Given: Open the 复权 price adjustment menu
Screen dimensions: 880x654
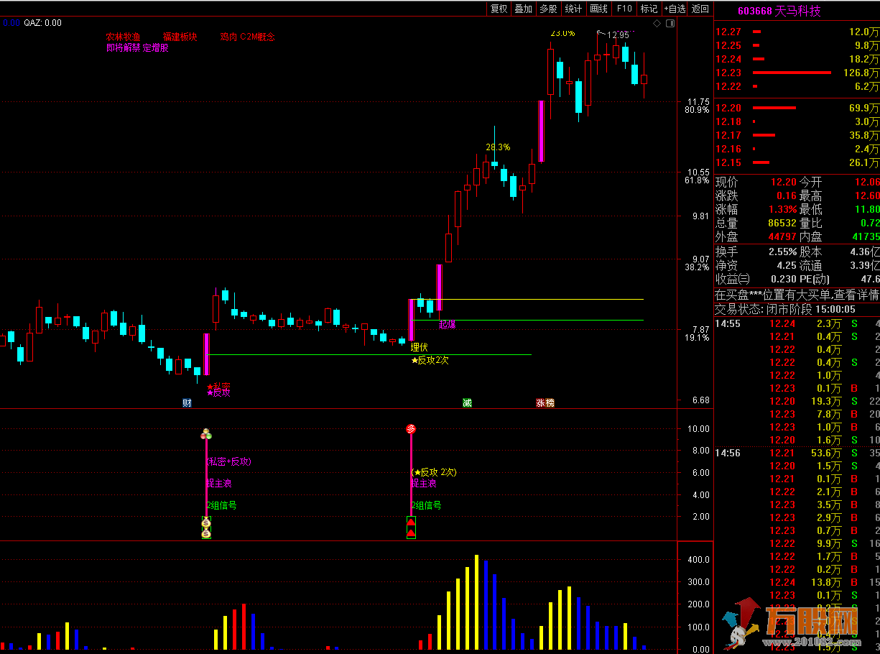Looking at the screenshot, I should (x=499, y=9).
